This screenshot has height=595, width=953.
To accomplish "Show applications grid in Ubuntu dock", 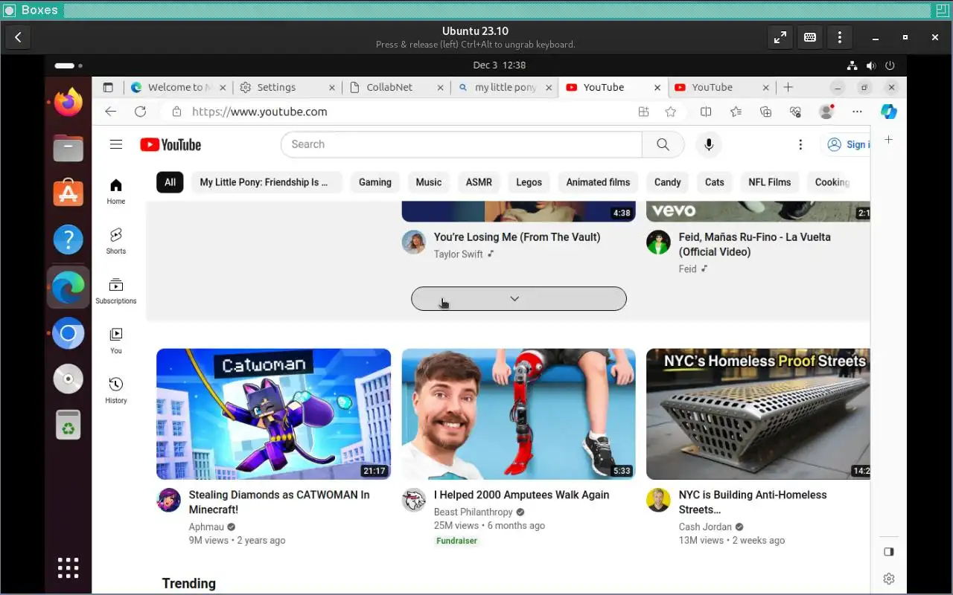I will (68, 567).
